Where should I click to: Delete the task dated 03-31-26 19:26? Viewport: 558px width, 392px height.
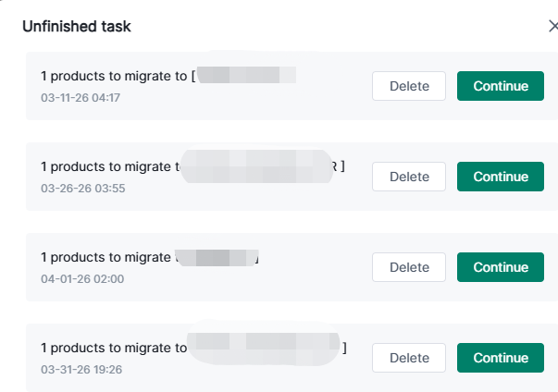pyautogui.click(x=409, y=358)
